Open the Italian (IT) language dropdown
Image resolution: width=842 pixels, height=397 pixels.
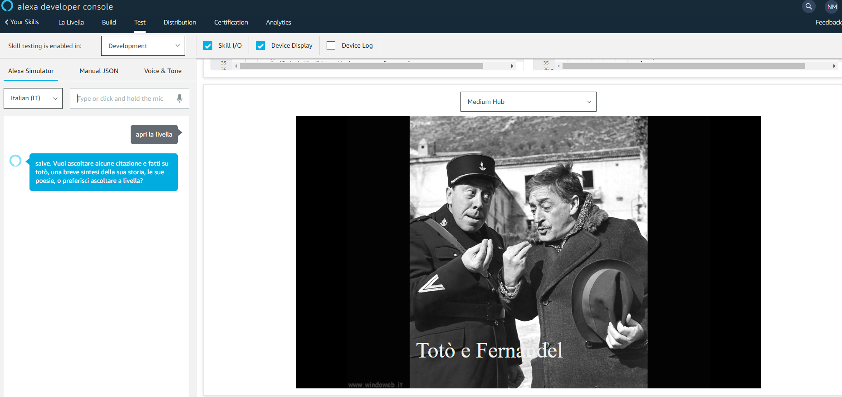pyautogui.click(x=33, y=98)
